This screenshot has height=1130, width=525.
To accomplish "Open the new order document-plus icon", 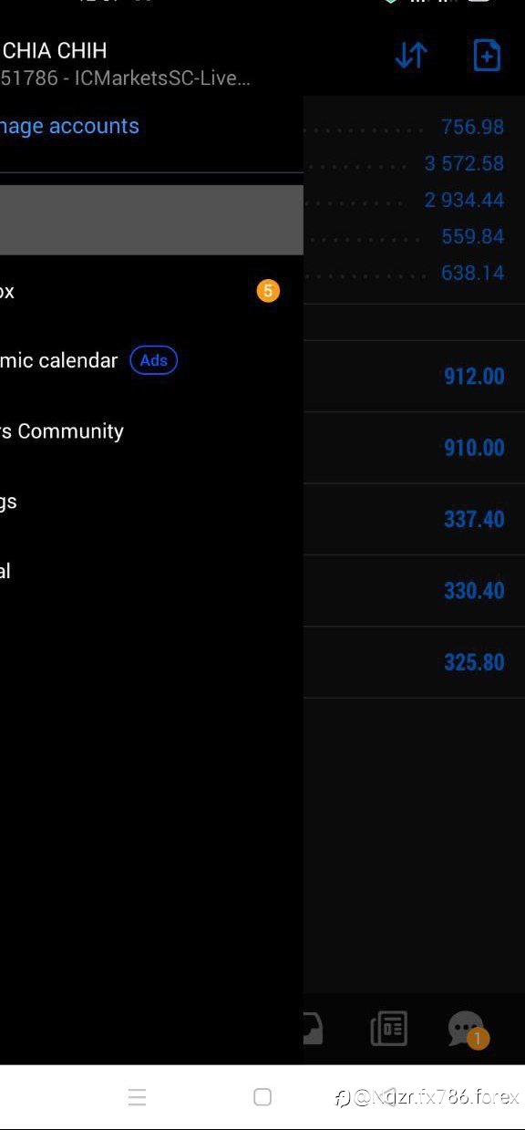I will tap(487, 56).
